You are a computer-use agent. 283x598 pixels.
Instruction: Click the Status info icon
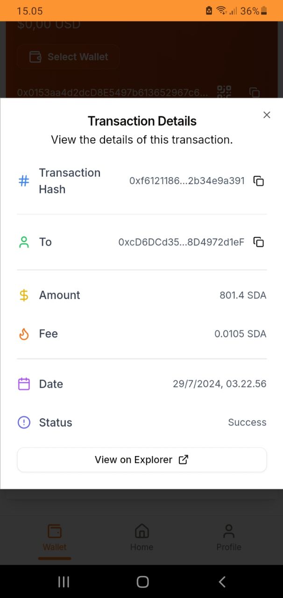(24, 423)
